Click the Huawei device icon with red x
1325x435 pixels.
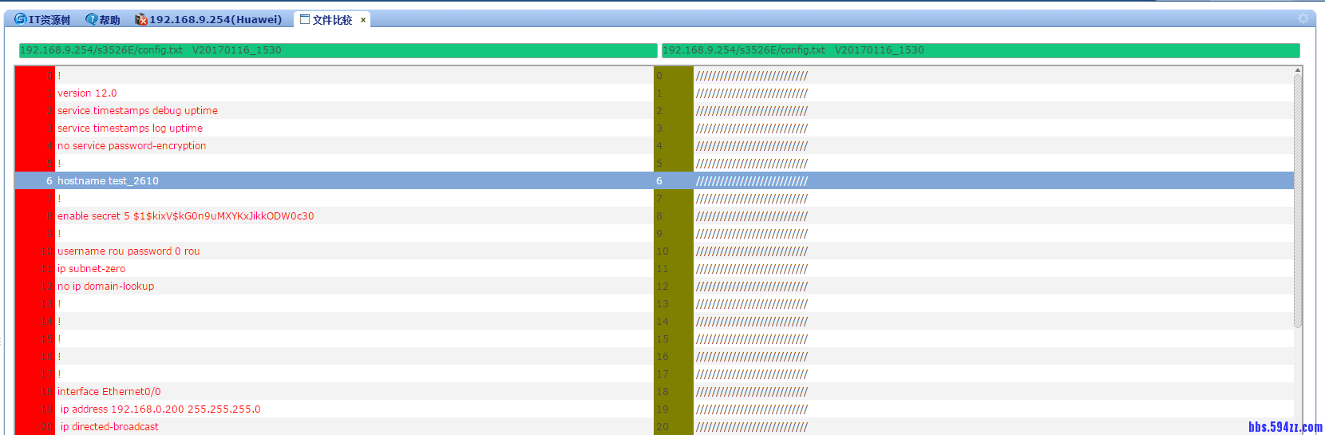(x=141, y=19)
